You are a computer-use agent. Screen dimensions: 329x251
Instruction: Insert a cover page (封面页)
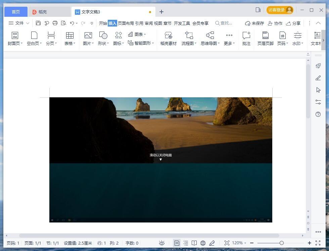[x=15, y=39]
